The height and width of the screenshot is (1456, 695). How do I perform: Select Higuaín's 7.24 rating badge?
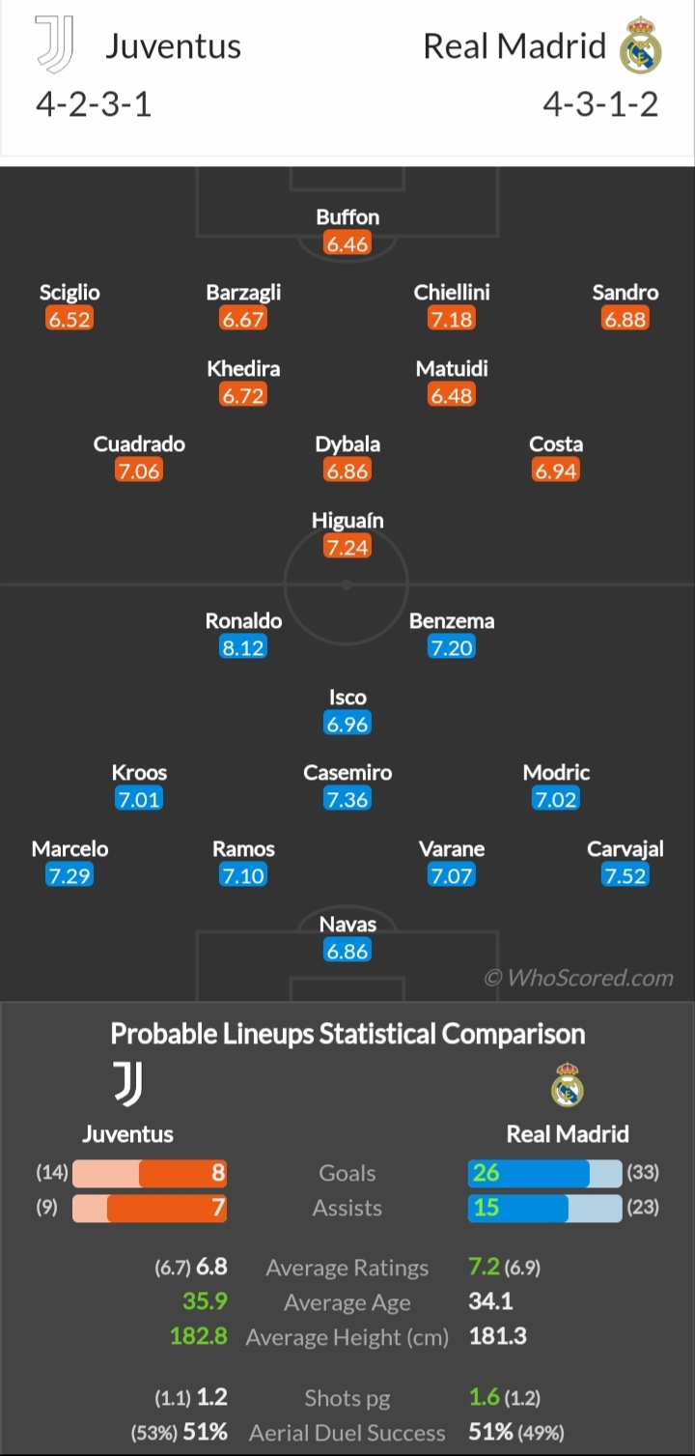point(347,547)
